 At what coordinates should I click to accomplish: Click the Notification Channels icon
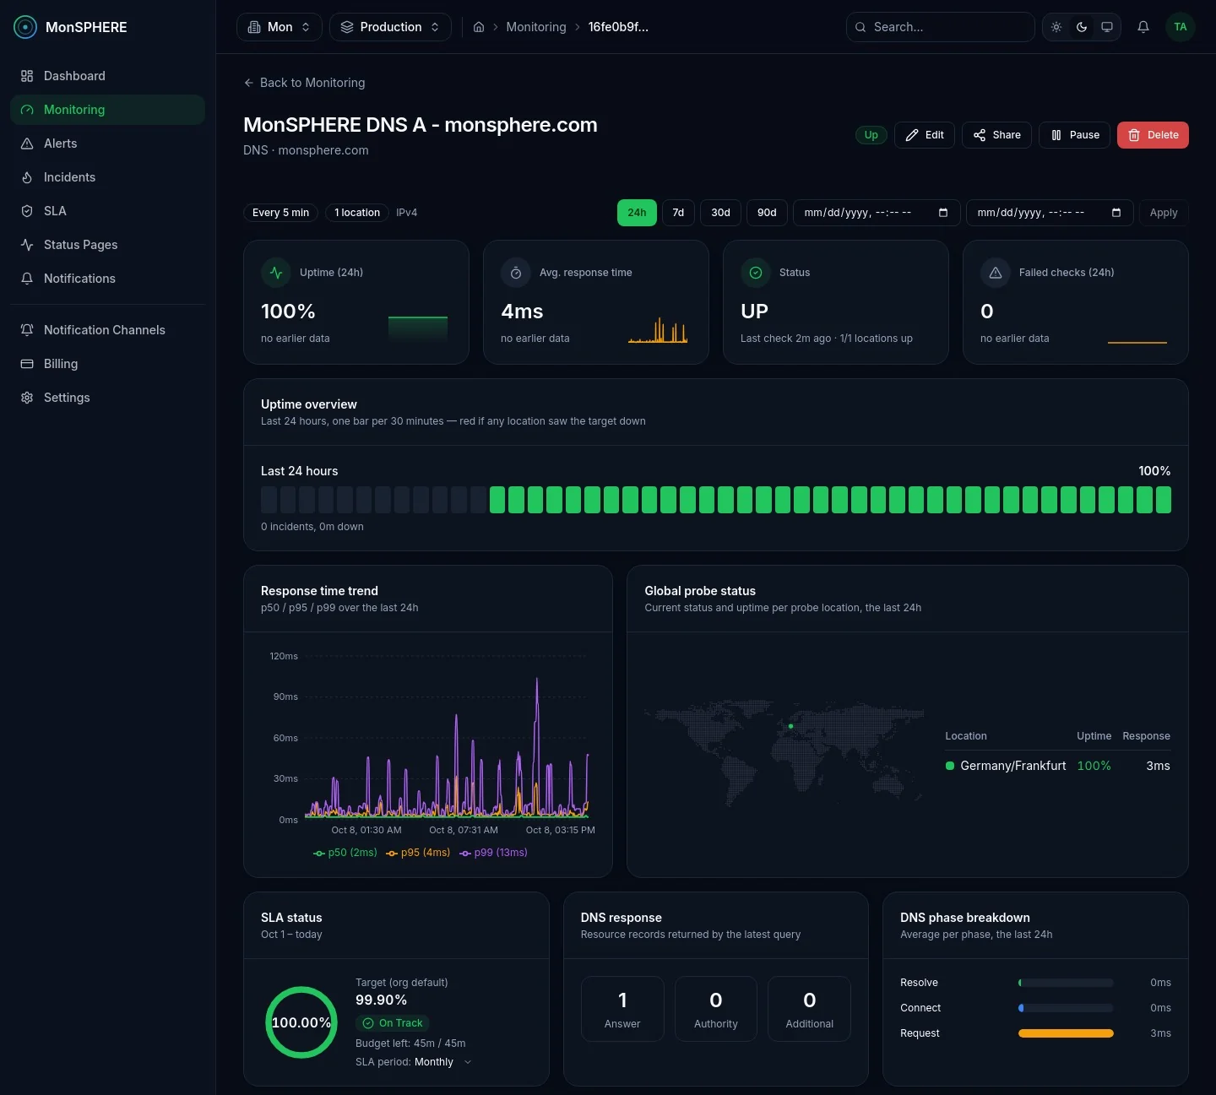(x=27, y=330)
